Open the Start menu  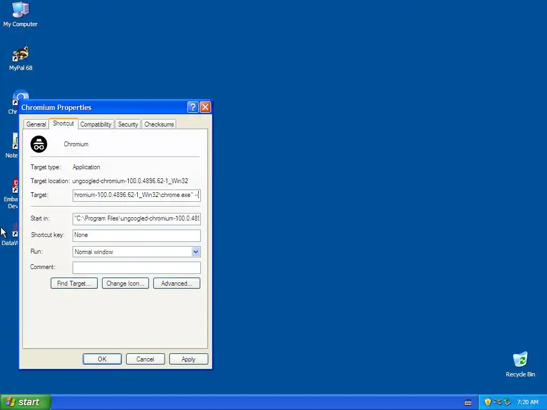click(x=26, y=402)
